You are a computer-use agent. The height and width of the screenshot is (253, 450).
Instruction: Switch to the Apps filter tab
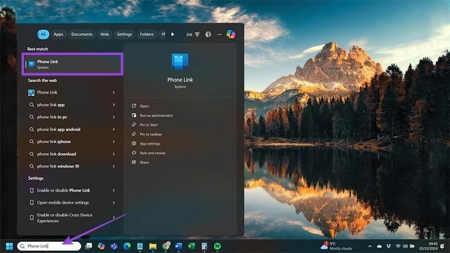[58, 34]
